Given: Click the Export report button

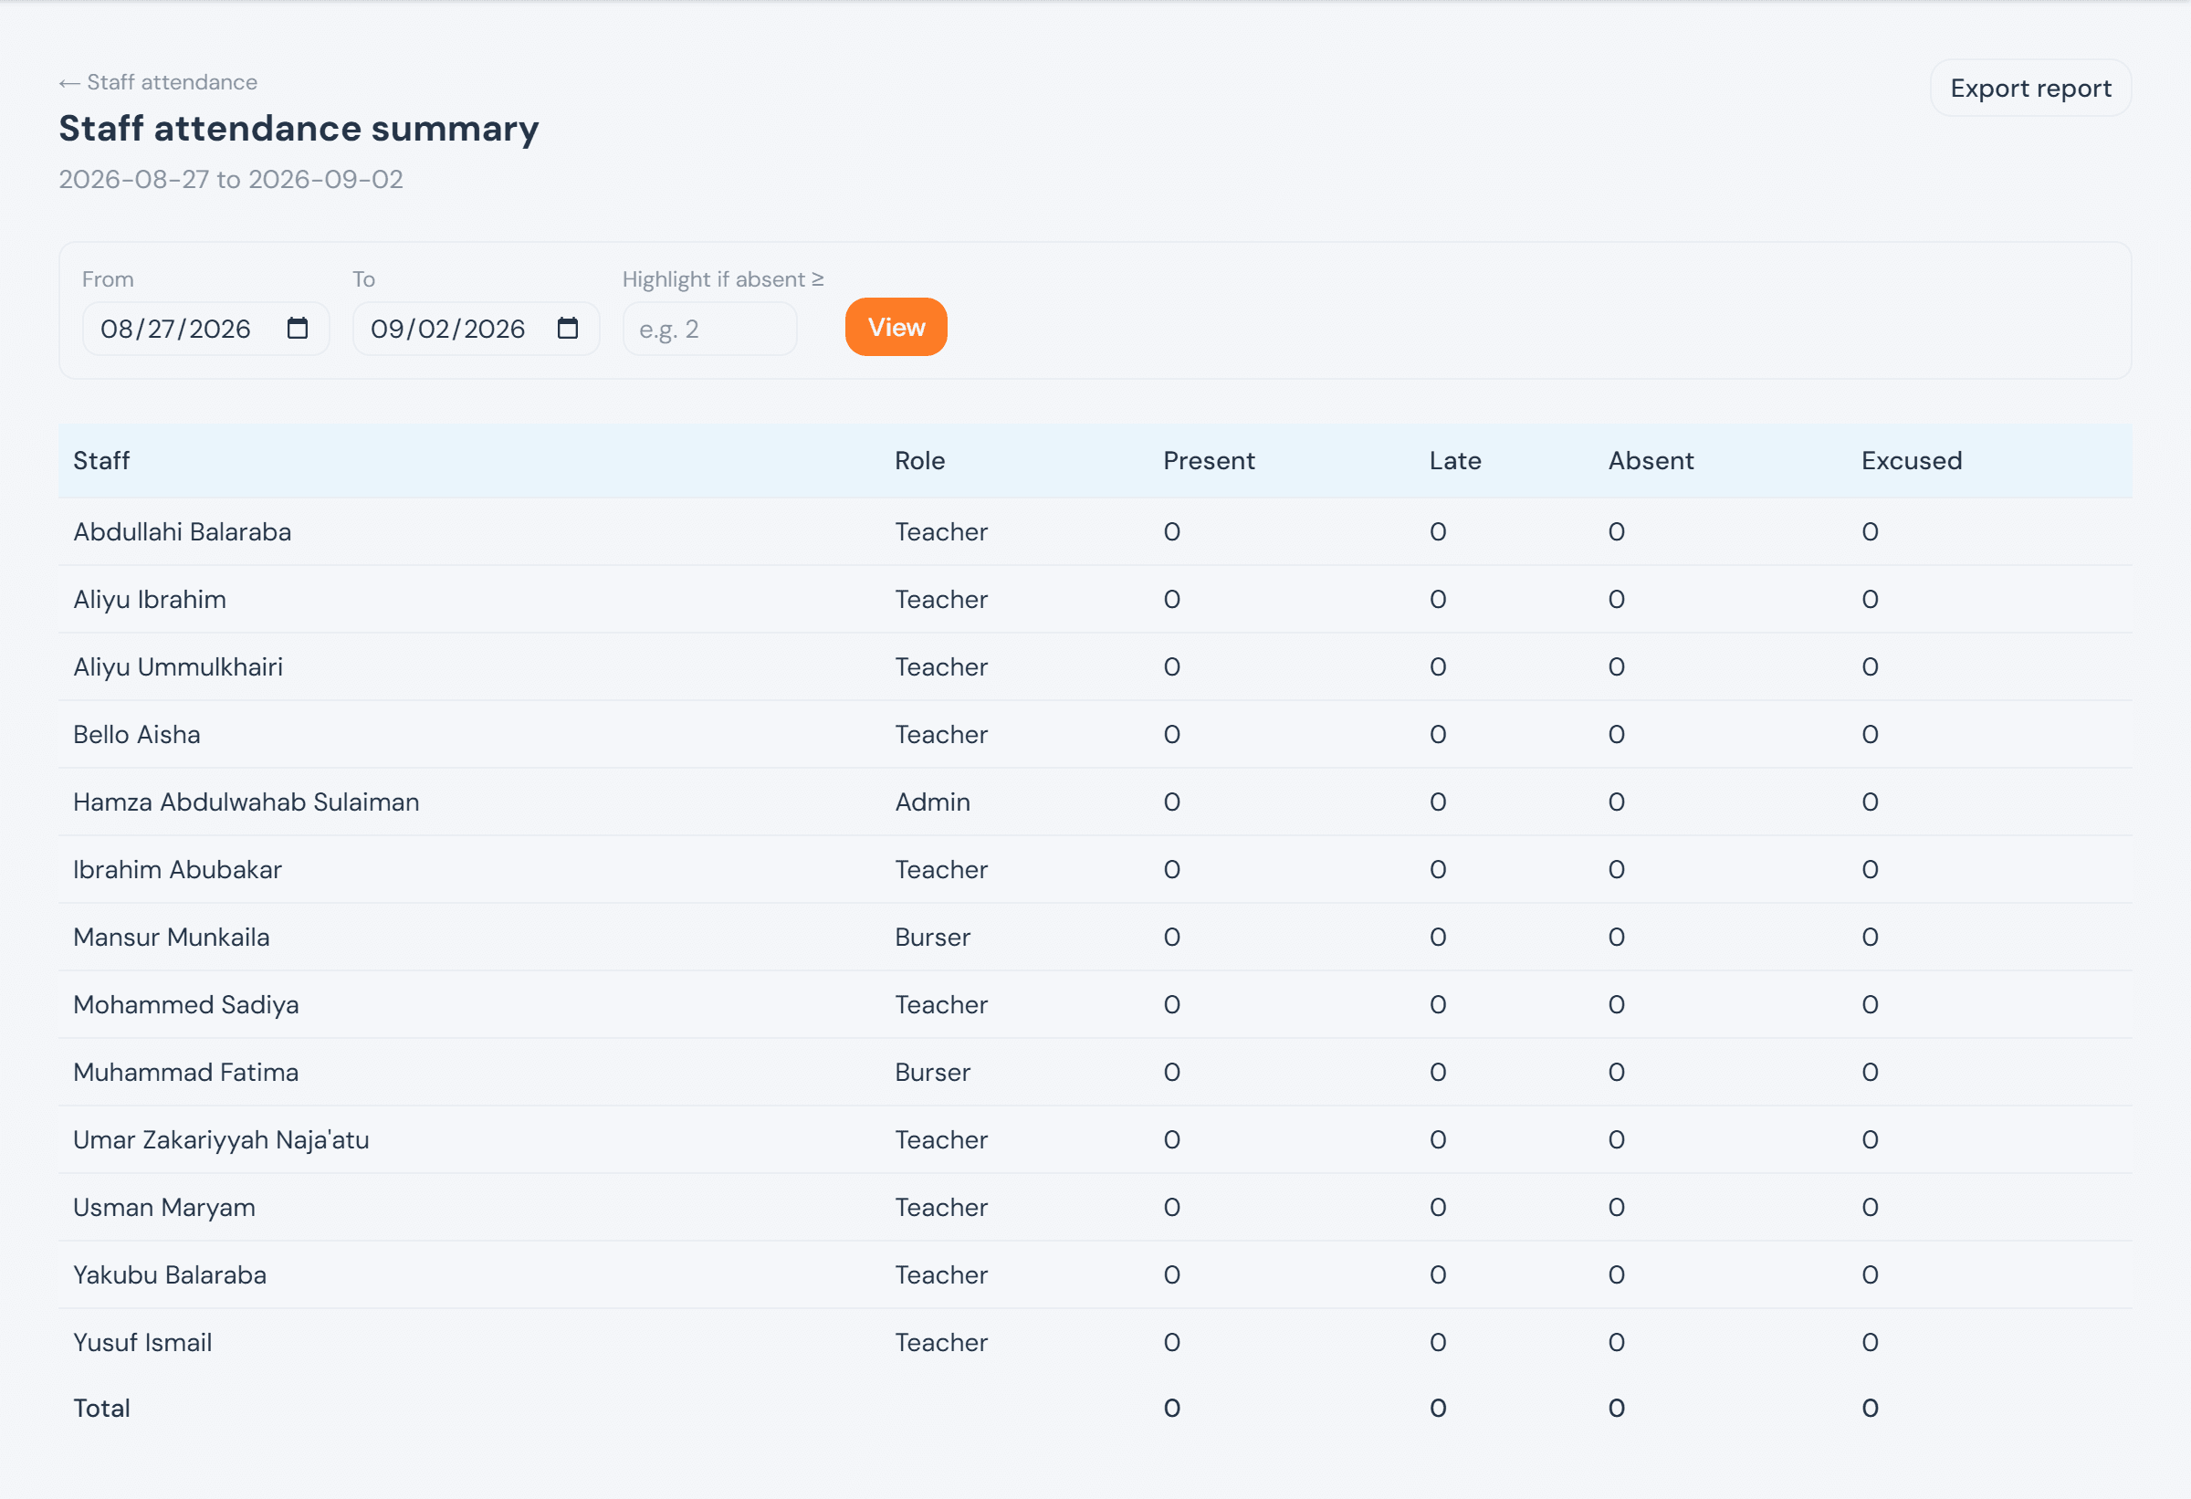Looking at the screenshot, I should [2030, 88].
